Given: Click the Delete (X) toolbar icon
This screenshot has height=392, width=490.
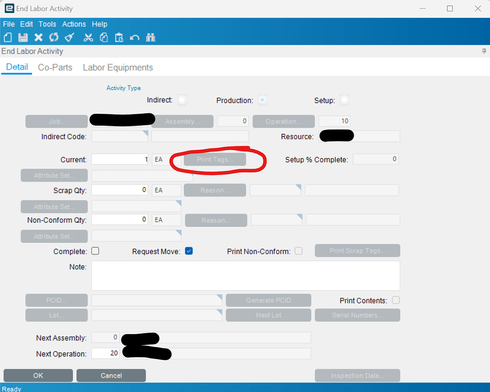Looking at the screenshot, I should tap(38, 37).
